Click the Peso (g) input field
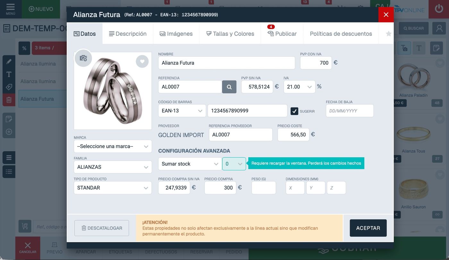449x260 pixels. (264, 188)
